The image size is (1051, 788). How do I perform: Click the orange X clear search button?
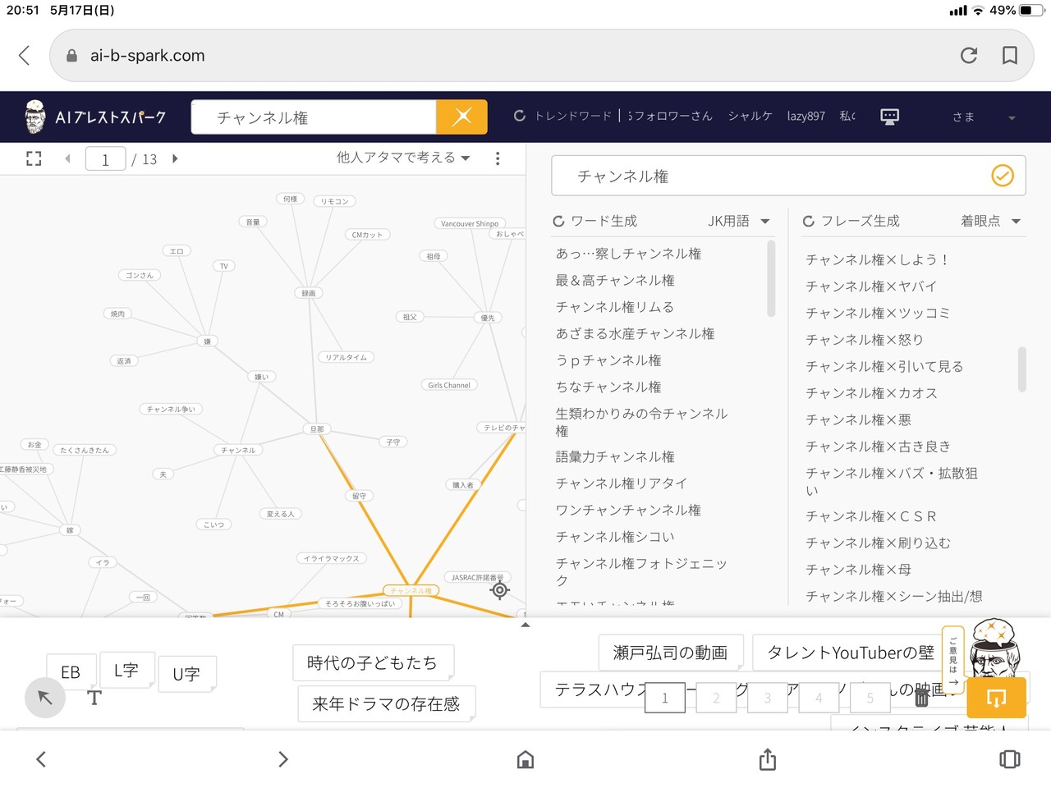(461, 117)
